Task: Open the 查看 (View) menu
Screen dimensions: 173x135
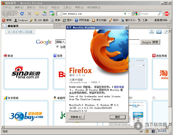Action: [31, 7]
